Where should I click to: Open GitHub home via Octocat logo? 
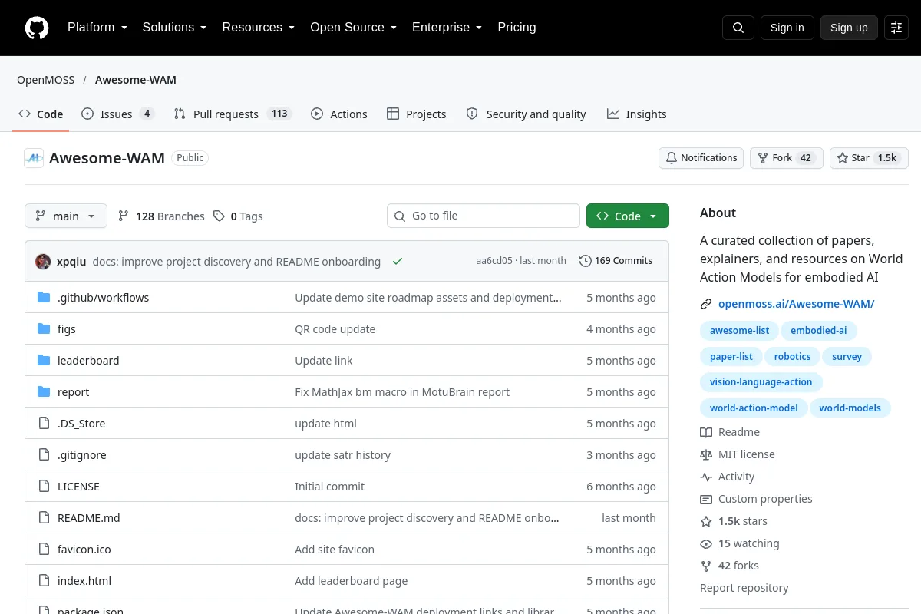(x=37, y=28)
